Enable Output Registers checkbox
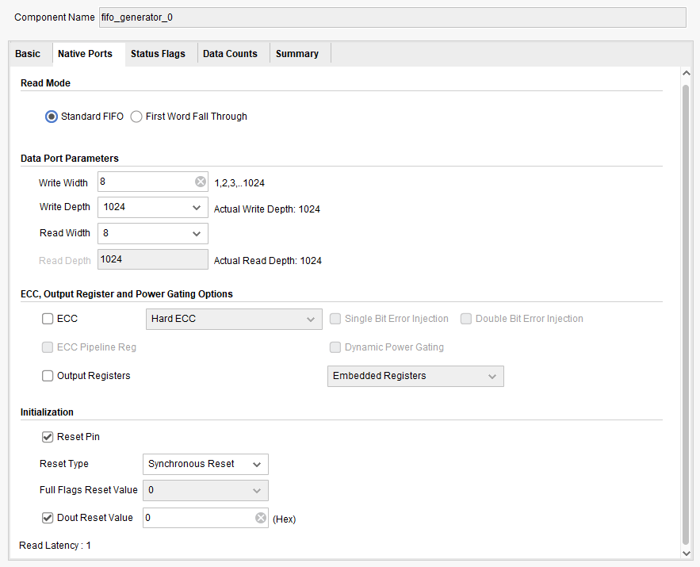This screenshot has height=567, width=700. point(48,376)
